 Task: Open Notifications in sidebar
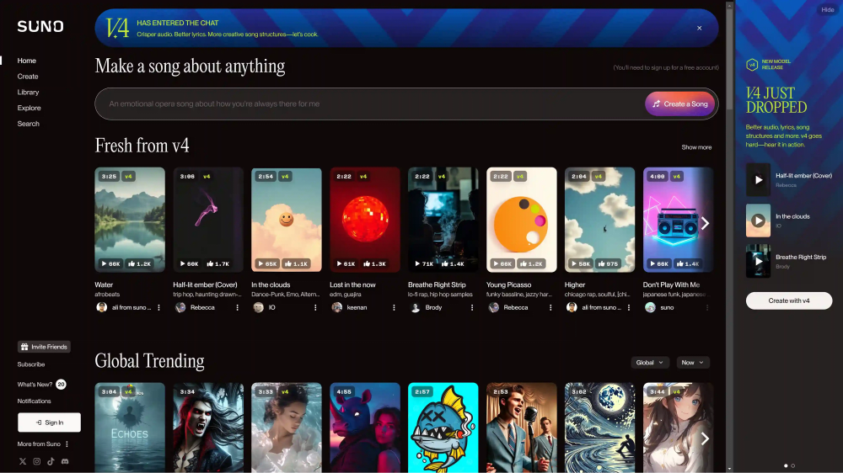pyautogui.click(x=34, y=401)
